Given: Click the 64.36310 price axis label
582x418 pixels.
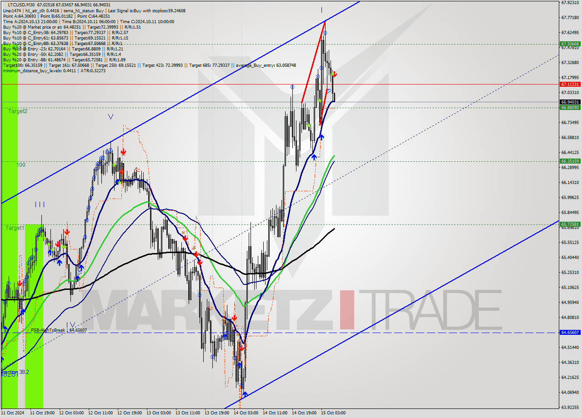Looking at the screenshot, I should [570, 362].
